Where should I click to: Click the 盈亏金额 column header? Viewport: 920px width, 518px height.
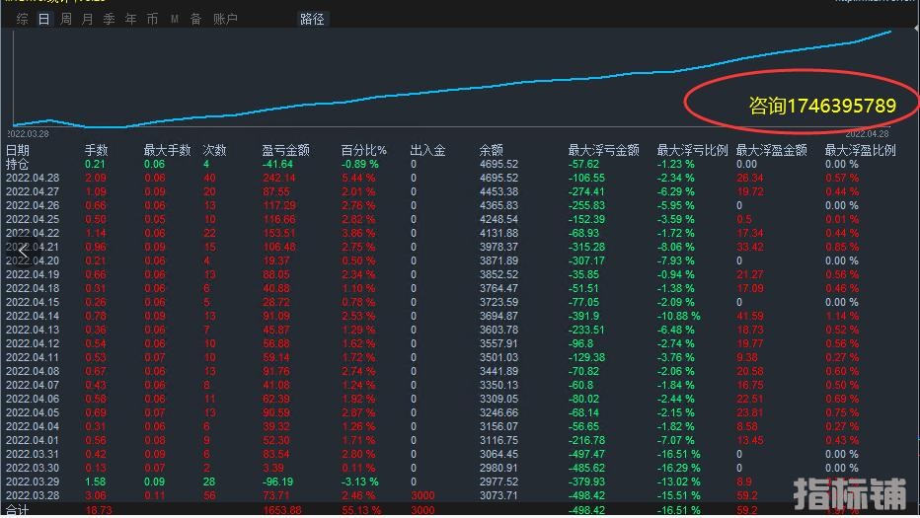285,150
